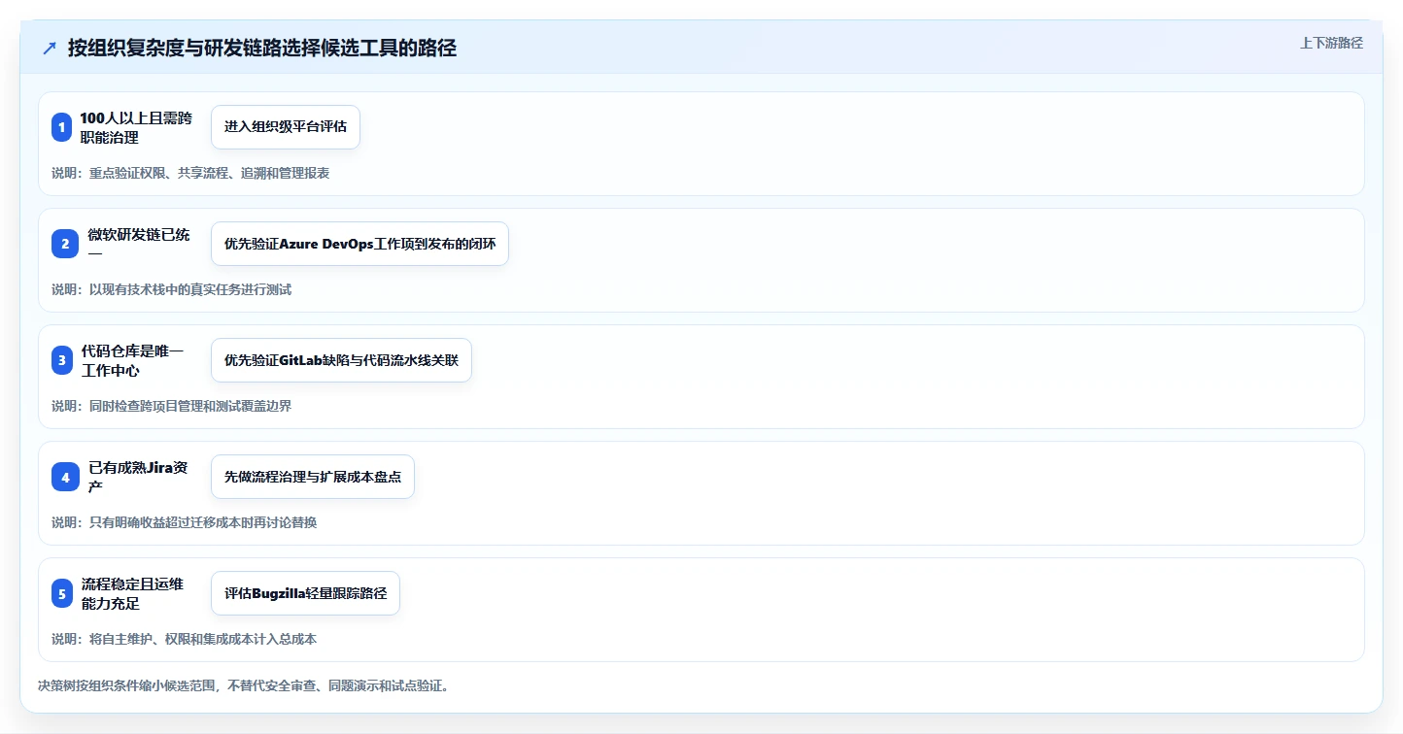Click step badge number 4
Image resolution: width=1403 pixels, height=734 pixels.
click(65, 477)
